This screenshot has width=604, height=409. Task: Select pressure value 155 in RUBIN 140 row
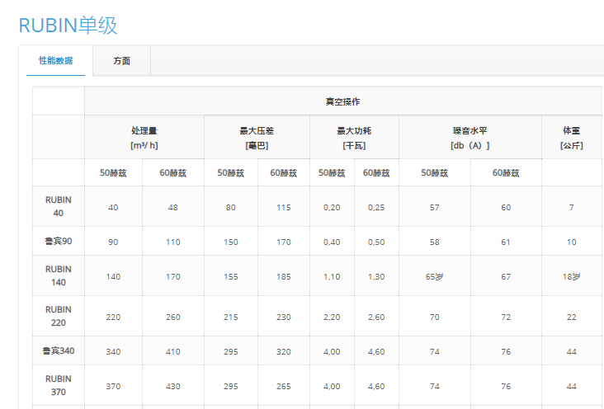pos(231,277)
